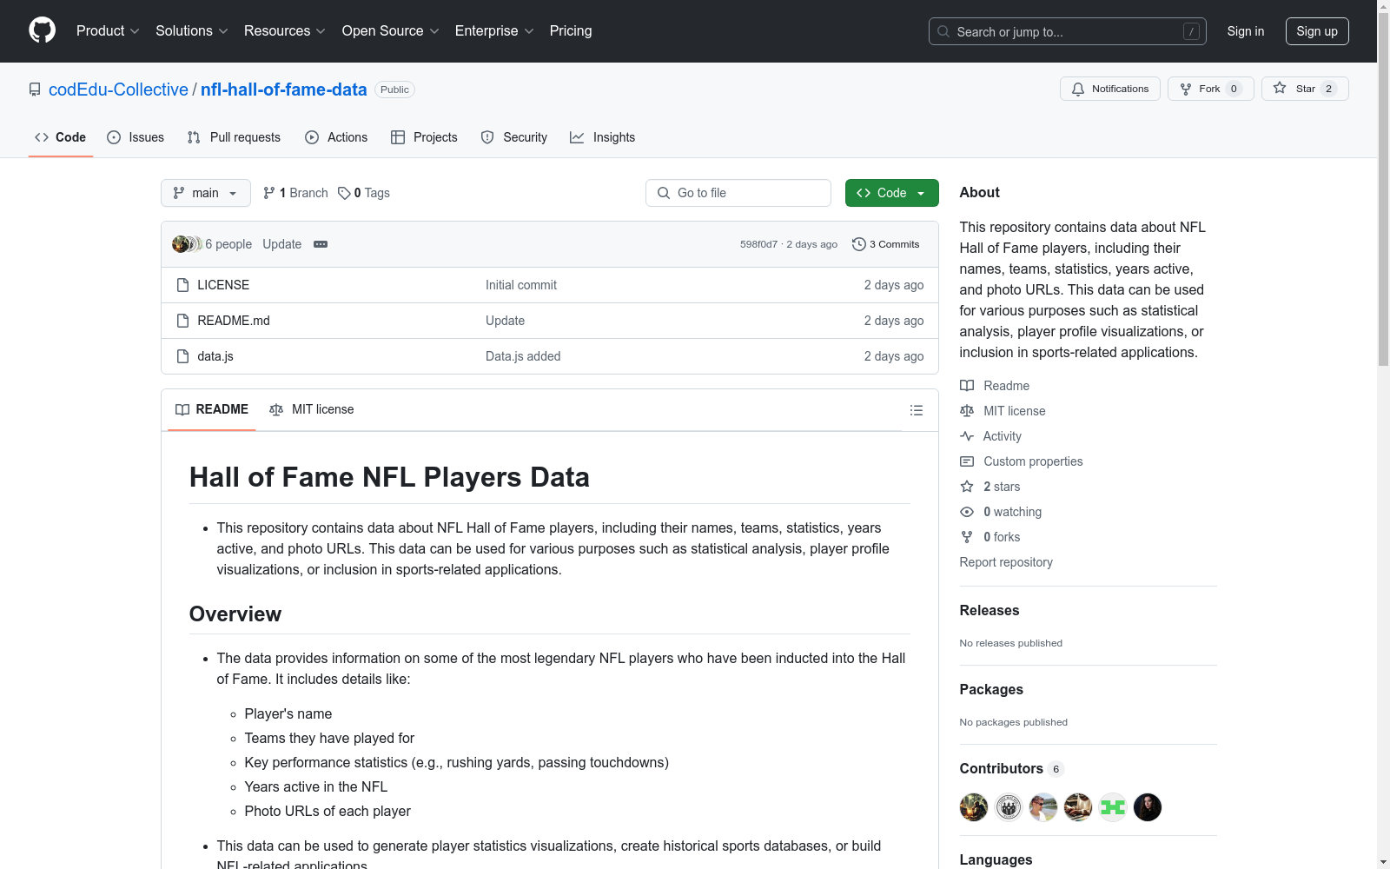Open MIT license link in About sidebar
Screen dimensions: 1390x869
pos(1003,411)
